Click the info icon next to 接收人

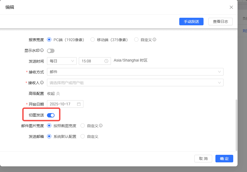(x=42, y=83)
